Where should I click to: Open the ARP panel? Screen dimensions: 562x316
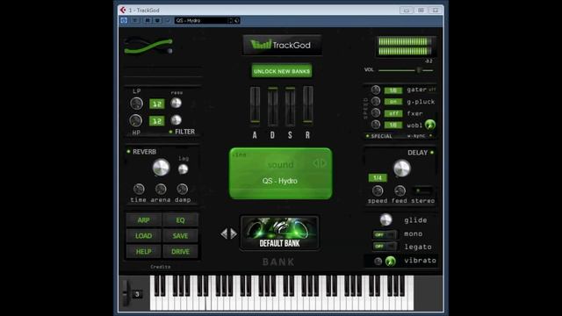coord(144,220)
